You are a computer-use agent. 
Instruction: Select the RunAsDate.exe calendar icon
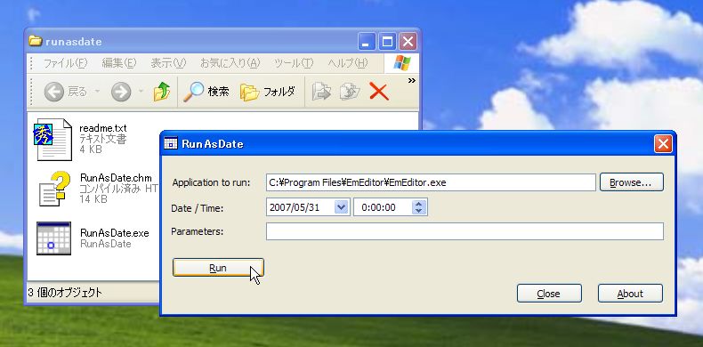53,238
